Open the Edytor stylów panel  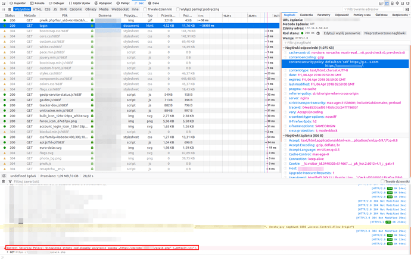pyautogui.click(x=79, y=3)
